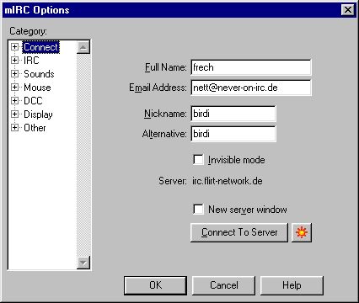Viewport: 359px width, 303px height.
Task: Open Help for mIRC Options
Action: coord(292,285)
